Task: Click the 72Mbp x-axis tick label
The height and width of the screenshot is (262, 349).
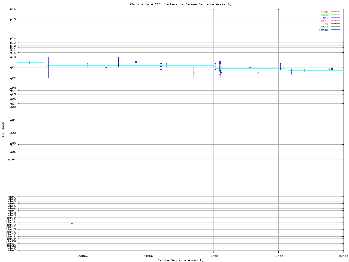Action: click(x=83, y=256)
